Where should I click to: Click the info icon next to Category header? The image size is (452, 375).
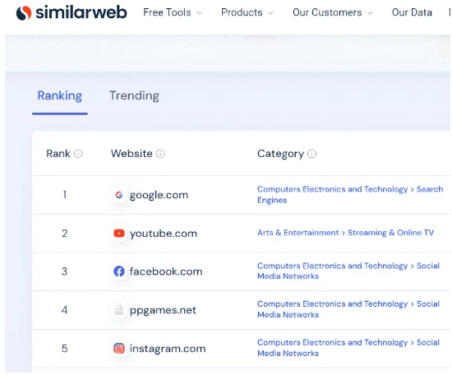(x=311, y=154)
